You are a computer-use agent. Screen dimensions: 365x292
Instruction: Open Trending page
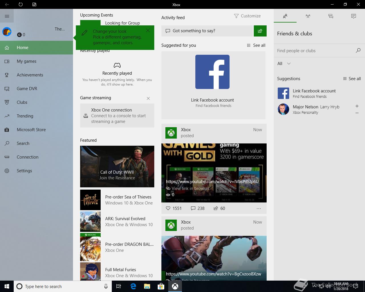point(36,116)
